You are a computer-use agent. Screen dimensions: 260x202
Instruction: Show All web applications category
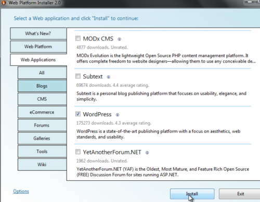coord(42,73)
